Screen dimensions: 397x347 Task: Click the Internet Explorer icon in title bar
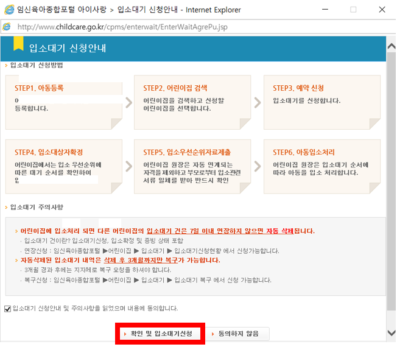point(9,10)
